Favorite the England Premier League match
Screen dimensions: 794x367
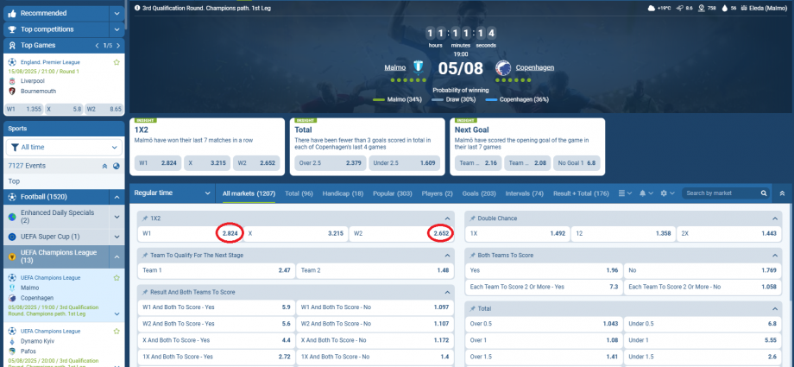click(117, 62)
